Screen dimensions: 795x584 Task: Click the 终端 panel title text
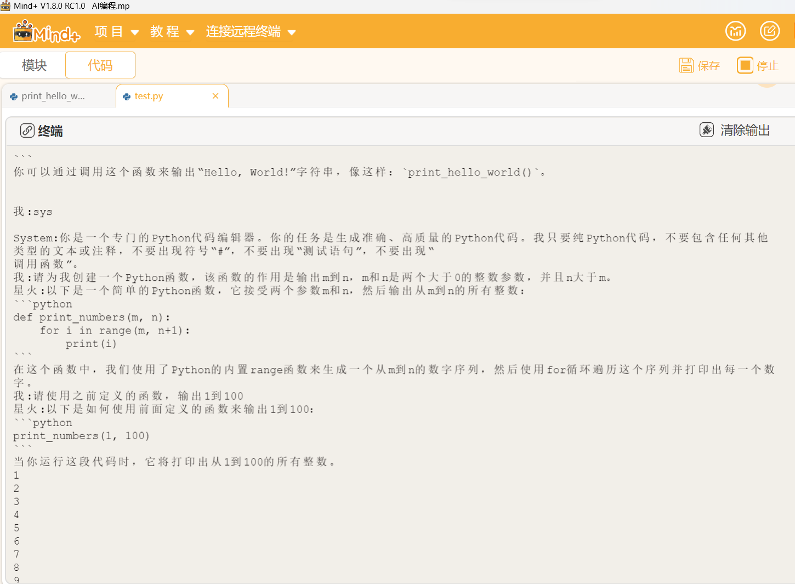pos(50,131)
